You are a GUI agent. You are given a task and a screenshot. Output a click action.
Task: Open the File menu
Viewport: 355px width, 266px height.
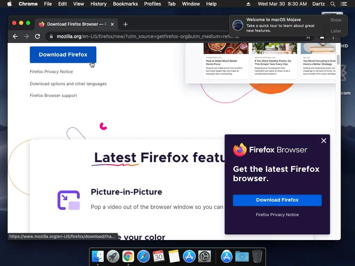pyautogui.click(x=48, y=4)
